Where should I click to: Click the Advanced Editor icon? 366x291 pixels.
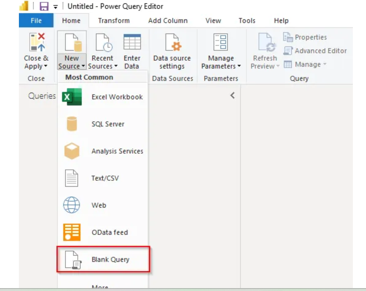[x=288, y=50]
